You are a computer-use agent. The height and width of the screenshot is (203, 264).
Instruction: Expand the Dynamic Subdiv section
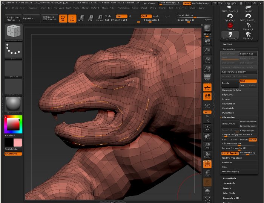pos(232,90)
